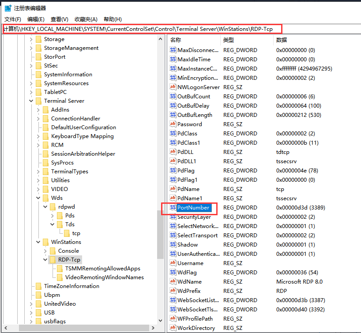Screen dimensions: 361x333
Task: Click the string icon of WorkDirectory value
Action: 173,328
